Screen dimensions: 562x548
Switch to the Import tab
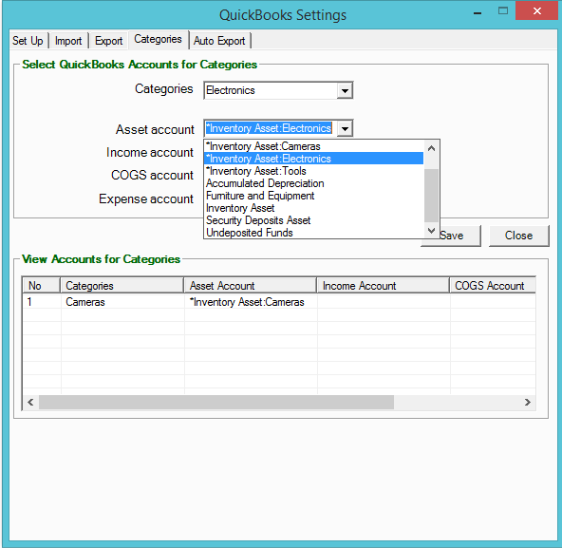(68, 41)
